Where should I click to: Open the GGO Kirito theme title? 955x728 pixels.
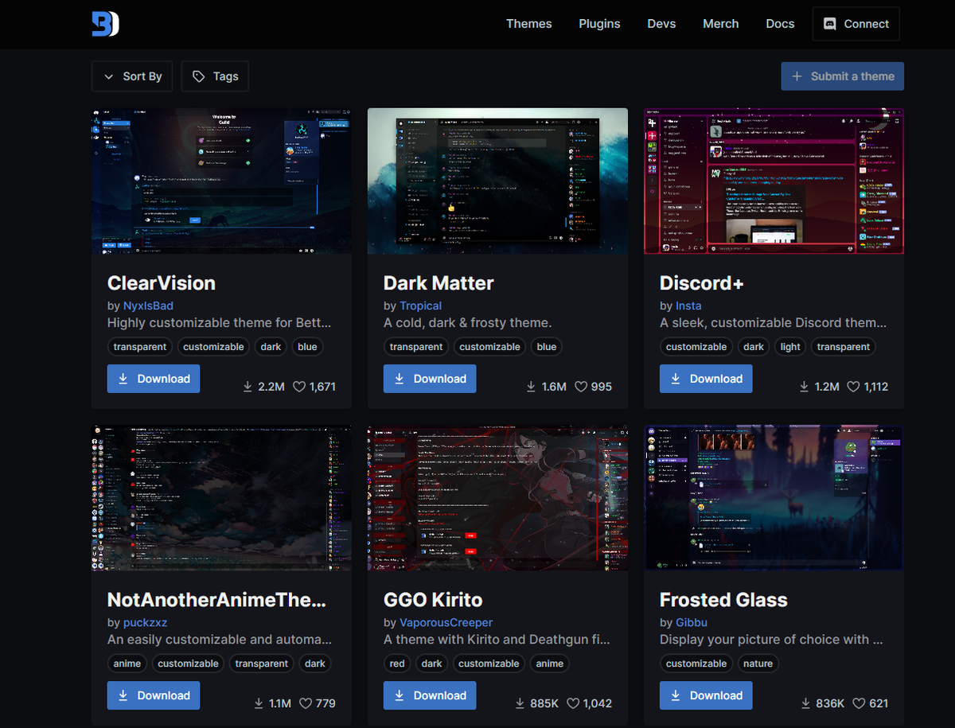tap(433, 600)
